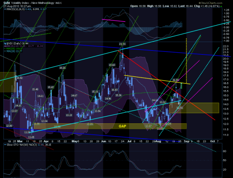Click the 'Sep' date axis label
This screenshot has width=233, height=178.
point(186,141)
